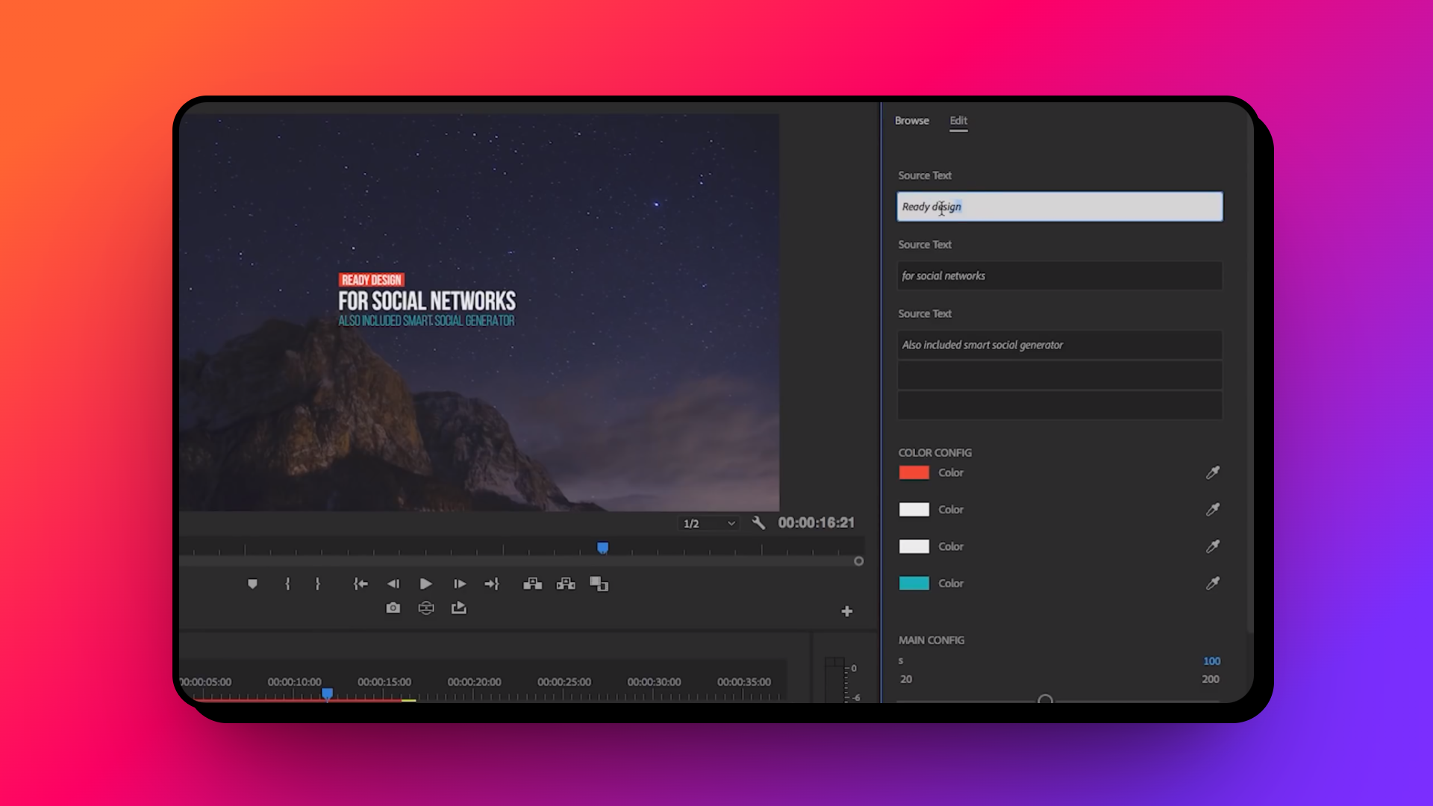Click the Mark In bracket icon

287,584
